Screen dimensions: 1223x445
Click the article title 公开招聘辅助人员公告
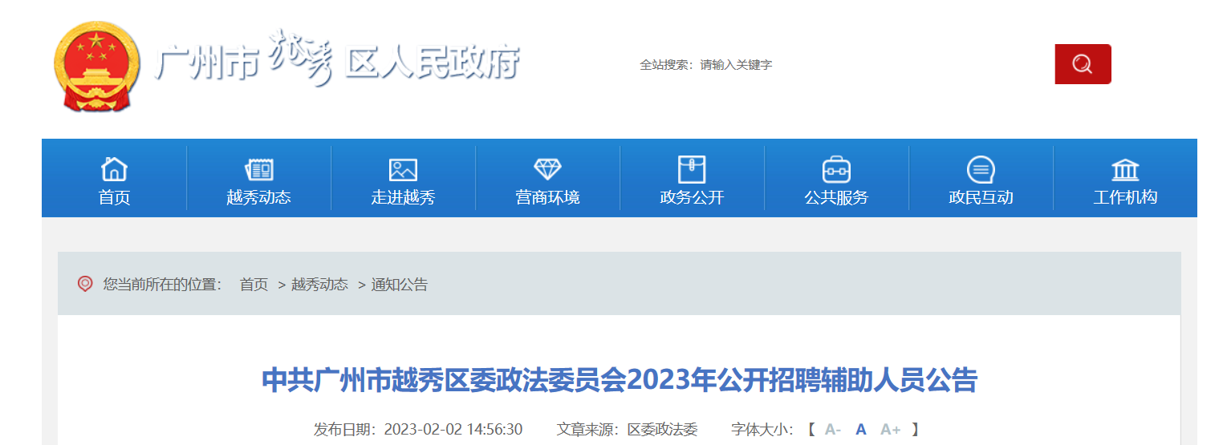620,380
